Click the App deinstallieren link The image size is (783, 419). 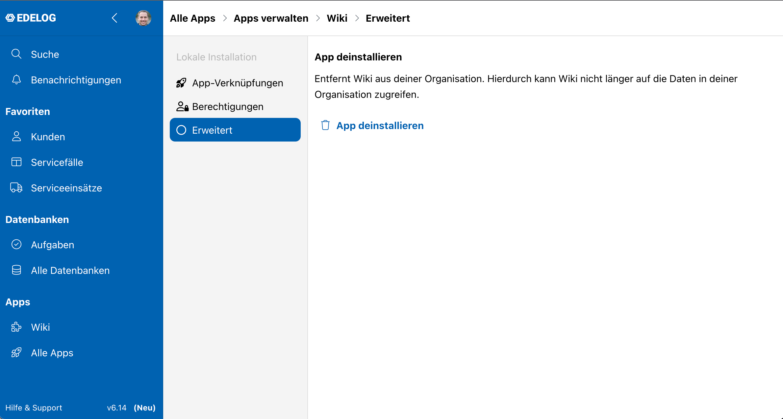pos(380,125)
